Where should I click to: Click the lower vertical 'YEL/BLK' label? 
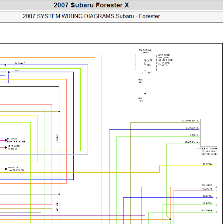click(x=58, y=207)
